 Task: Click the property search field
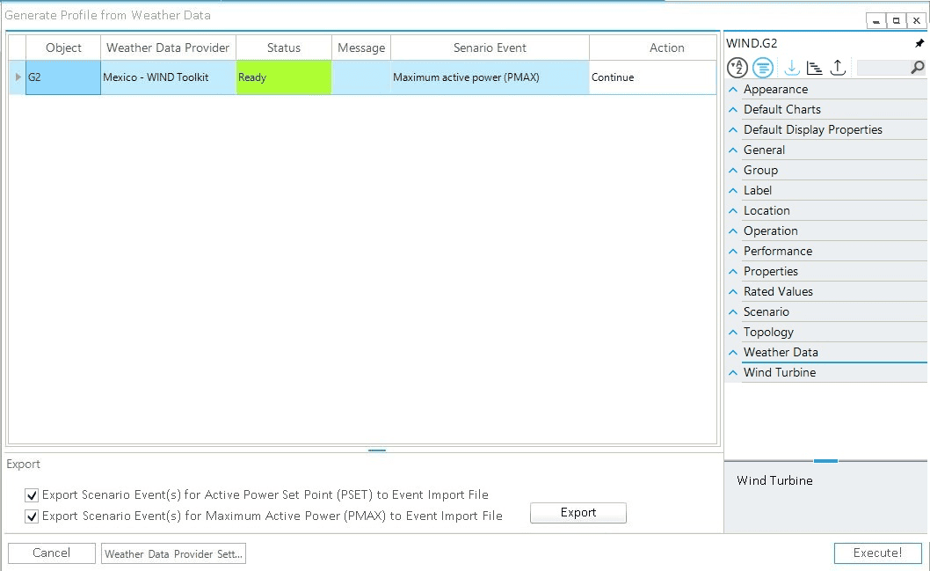pyautogui.click(x=883, y=67)
